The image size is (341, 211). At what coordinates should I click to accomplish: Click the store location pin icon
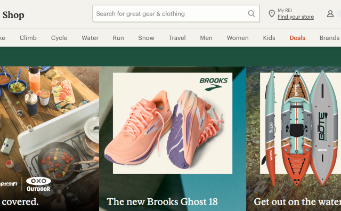272,13
